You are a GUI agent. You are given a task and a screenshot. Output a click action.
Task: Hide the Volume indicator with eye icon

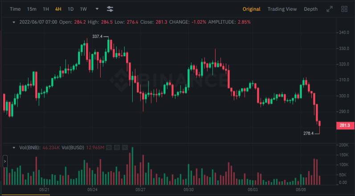(x=109, y=147)
